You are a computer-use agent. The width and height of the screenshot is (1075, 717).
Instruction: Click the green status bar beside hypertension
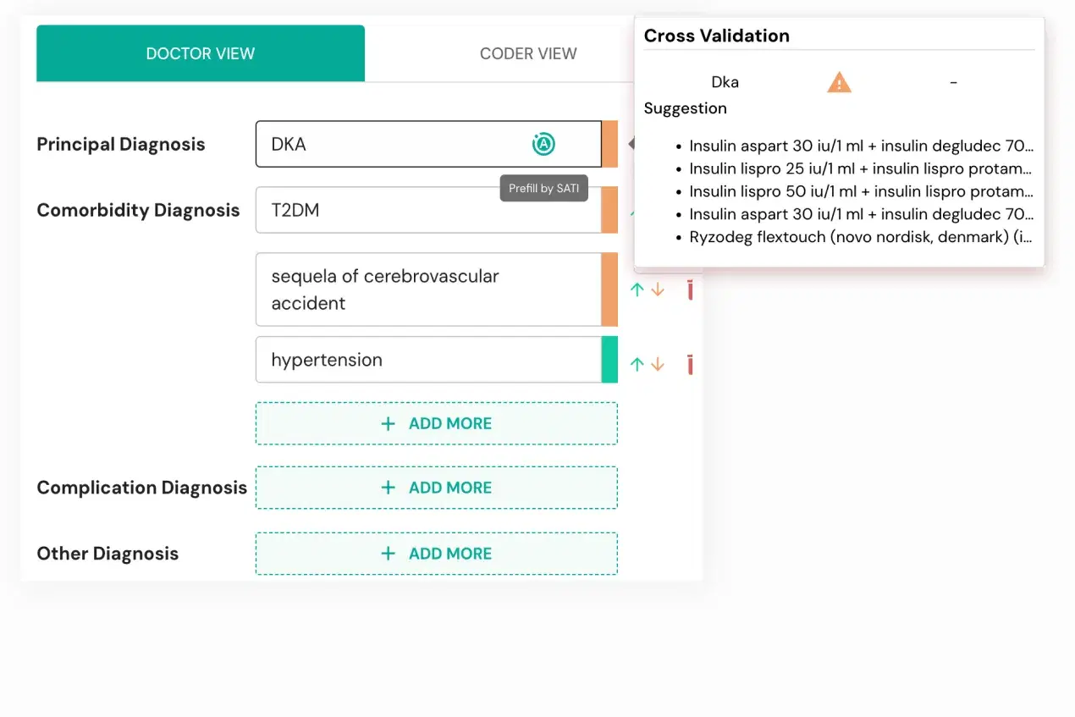click(609, 360)
